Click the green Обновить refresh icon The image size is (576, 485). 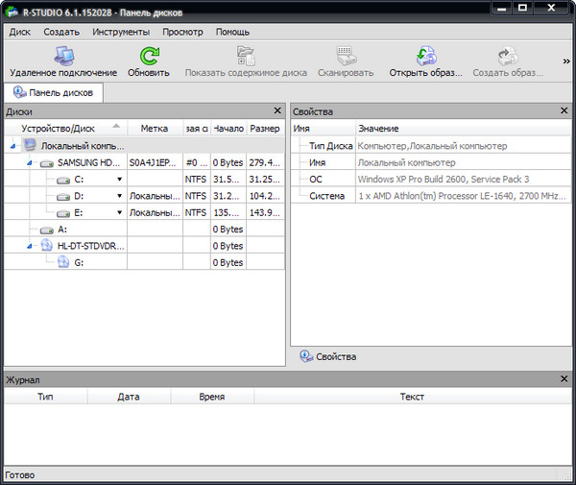149,57
